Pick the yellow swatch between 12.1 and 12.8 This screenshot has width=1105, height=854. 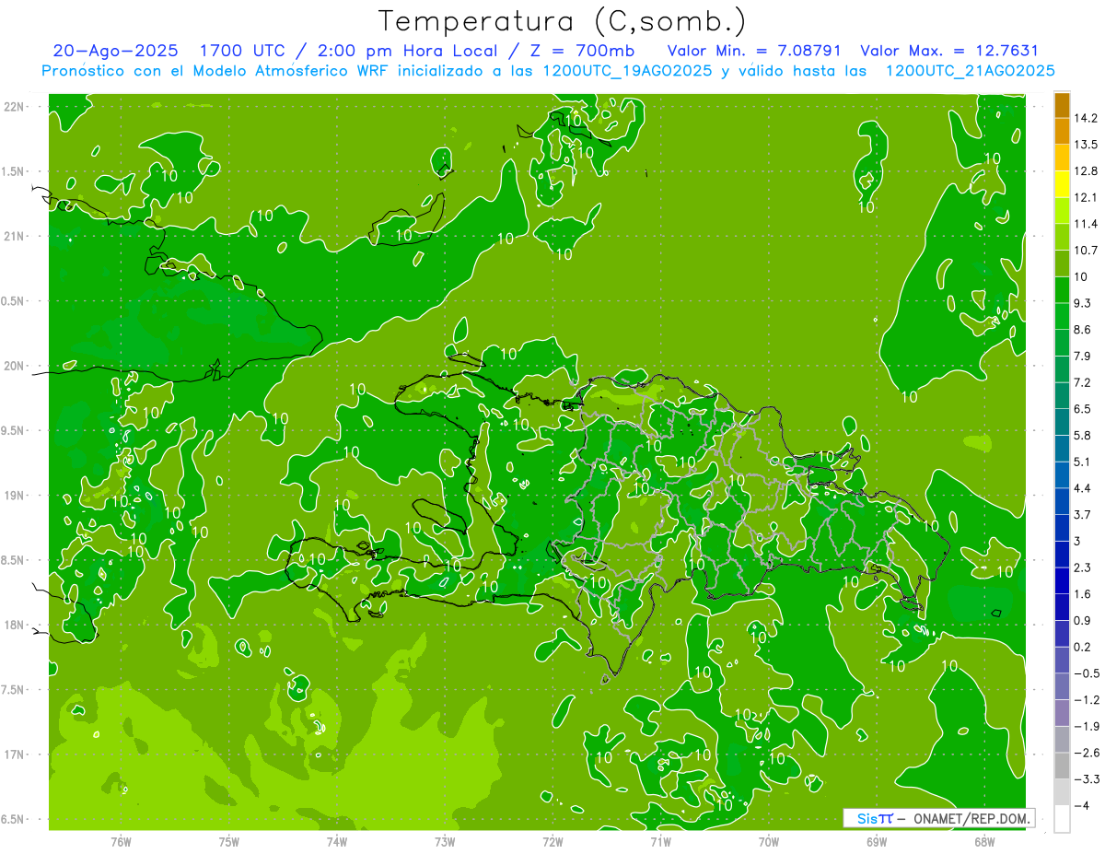[1062, 184]
